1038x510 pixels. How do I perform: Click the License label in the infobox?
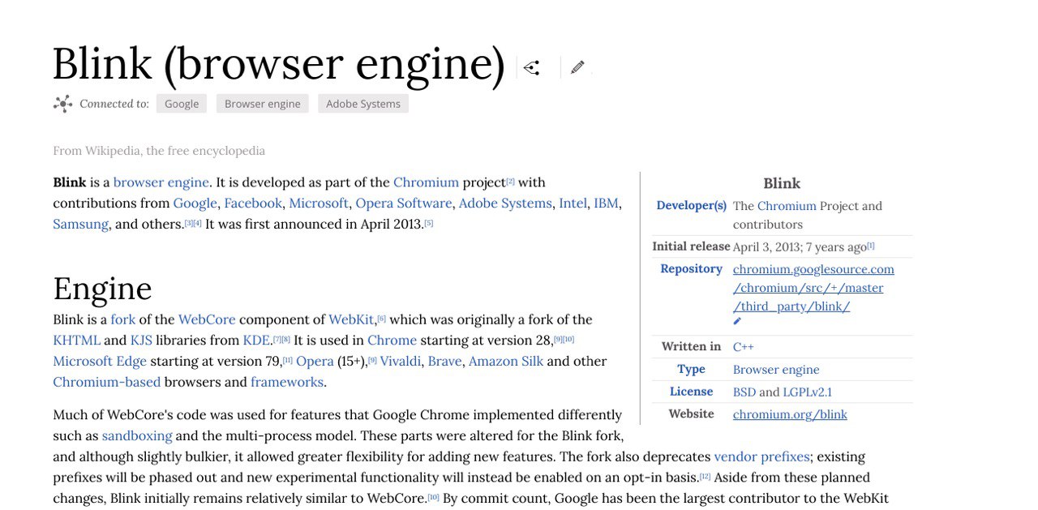tap(691, 392)
